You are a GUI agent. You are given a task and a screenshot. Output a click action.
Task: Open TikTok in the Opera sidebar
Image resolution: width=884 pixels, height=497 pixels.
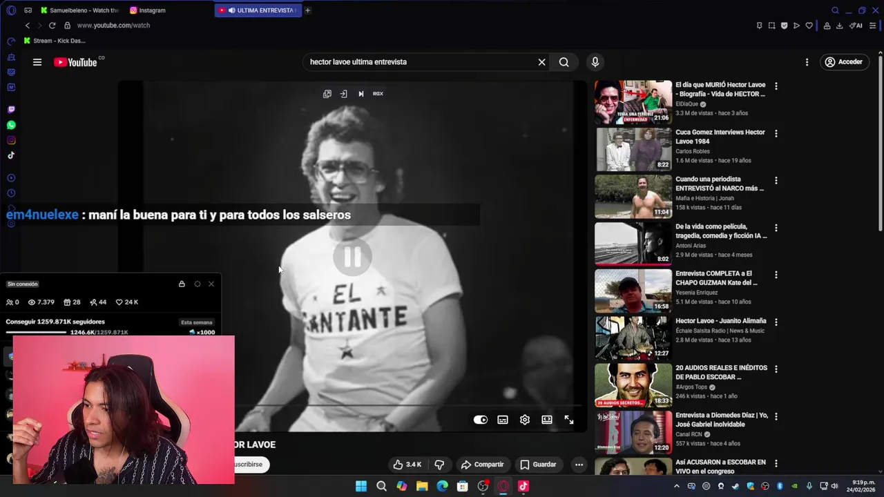click(11, 155)
